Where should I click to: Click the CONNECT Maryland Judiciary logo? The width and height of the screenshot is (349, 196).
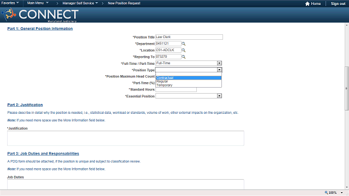40,15
